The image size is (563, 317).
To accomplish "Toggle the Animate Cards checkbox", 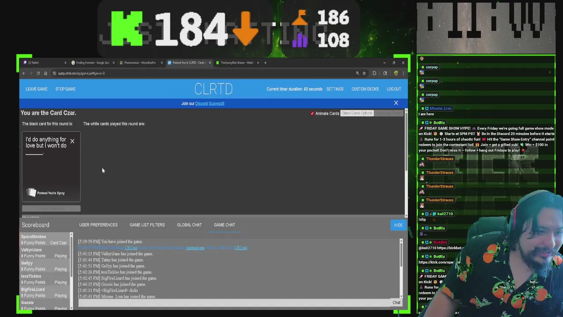I will [x=312, y=114].
